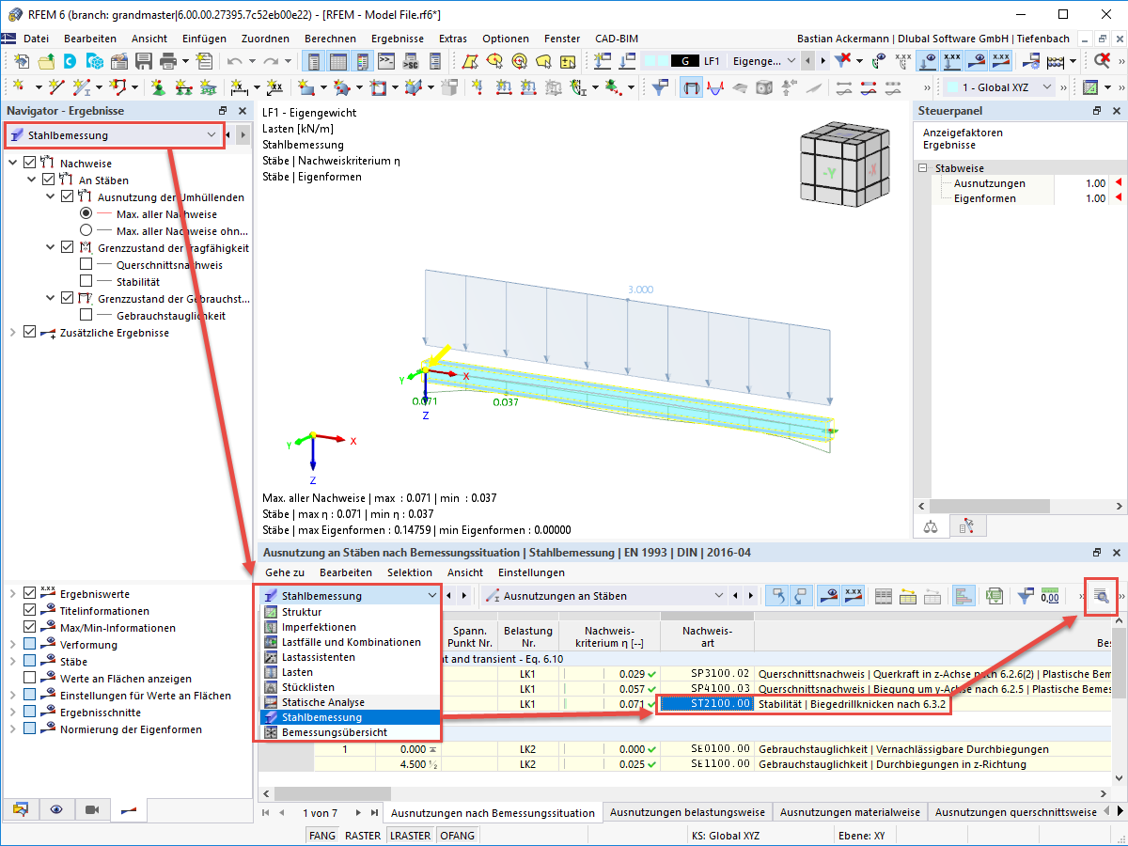The width and height of the screenshot is (1128, 846).
Task: Check the Gebrauchstauglichkeit checkbox
Action: click(x=86, y=316)
